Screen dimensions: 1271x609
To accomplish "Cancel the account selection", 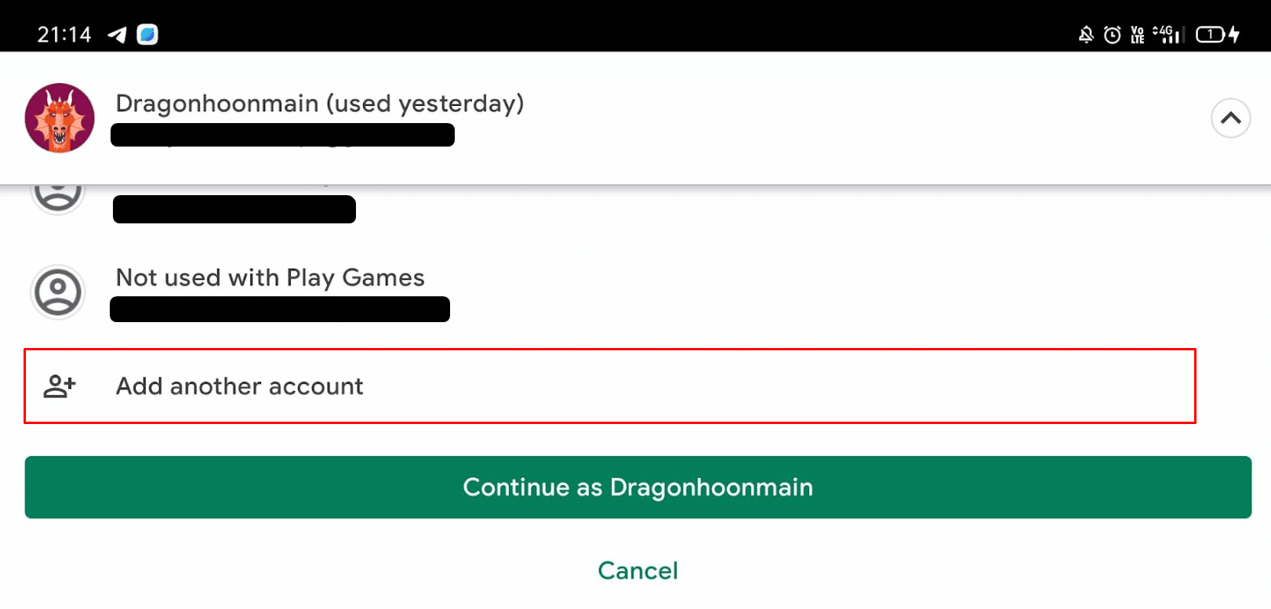I will point(637,571).
